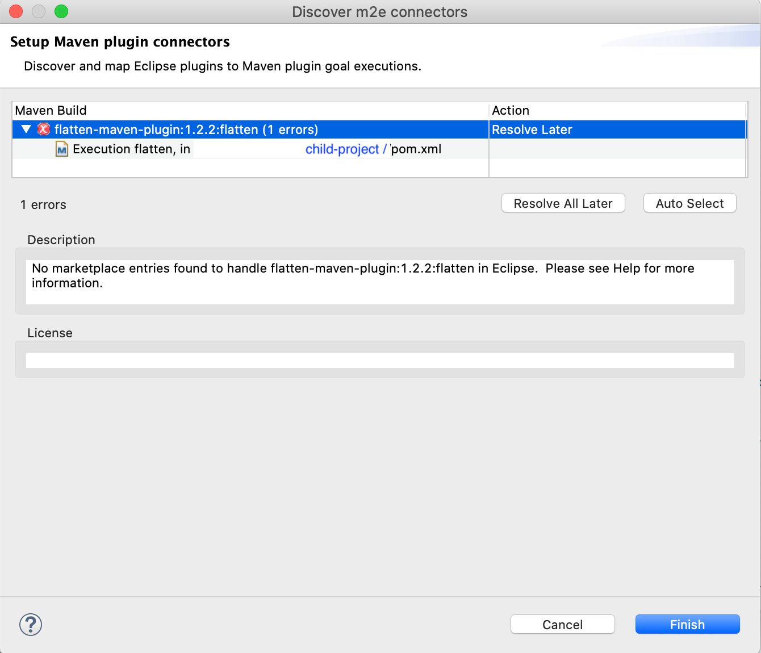
Task: Click inside the empty License field
Action: click(x=379, y=360)
